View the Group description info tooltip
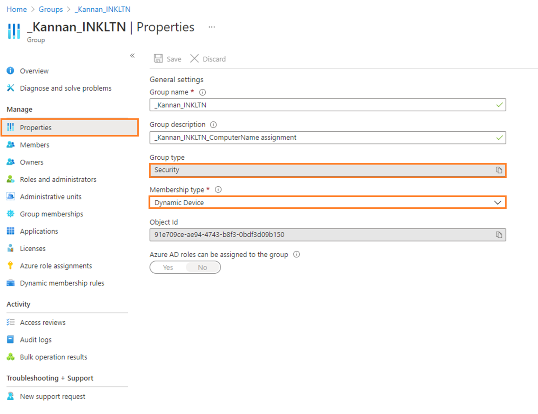Viewport: 538px width, 414px height. (213, 125)
